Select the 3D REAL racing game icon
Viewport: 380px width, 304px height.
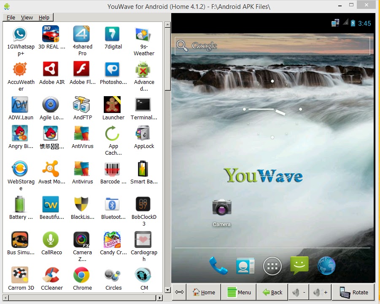[x=51, y=34]
